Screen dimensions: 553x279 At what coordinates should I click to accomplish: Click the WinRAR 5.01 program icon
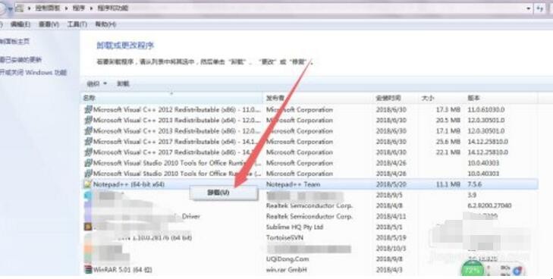88,270
